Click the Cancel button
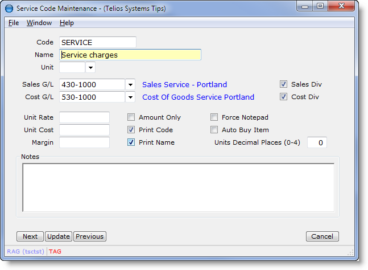 click(322, 236)
